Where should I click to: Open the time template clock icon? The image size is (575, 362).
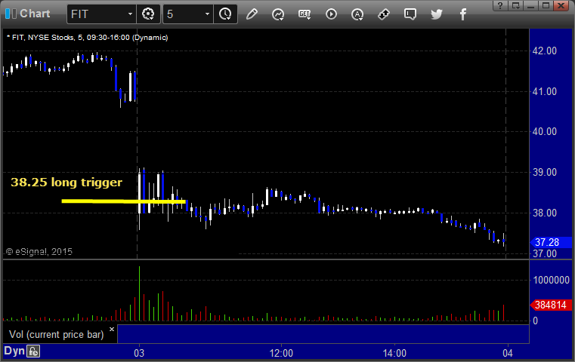pos(225,14)
